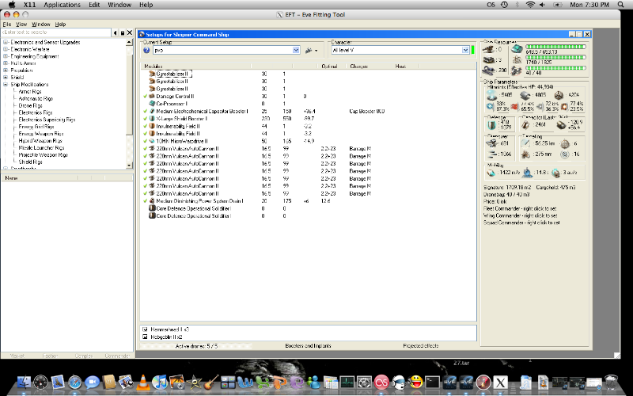The image size is (633, 396).
Task: Click the shield hitpoints icon showing 5405
Action: pyautogui.click(x=491, y=95)
